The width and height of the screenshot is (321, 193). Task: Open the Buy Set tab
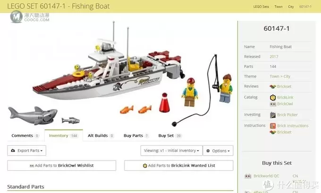click(170, 135)
